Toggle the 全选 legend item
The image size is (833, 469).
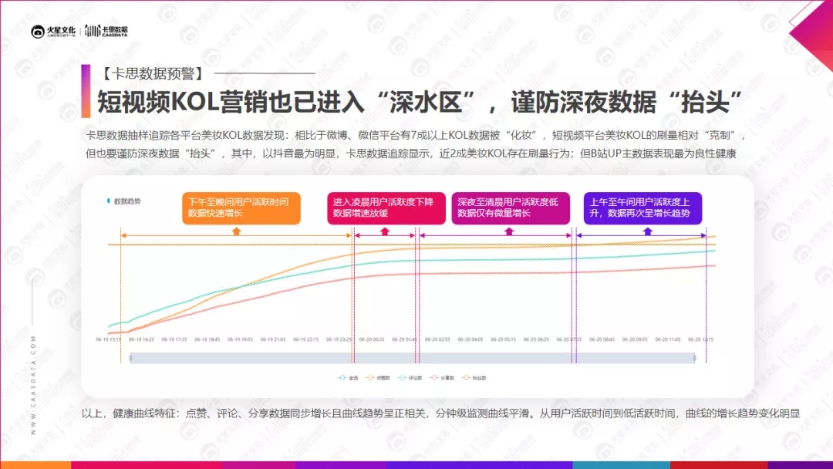coord(349,378)
